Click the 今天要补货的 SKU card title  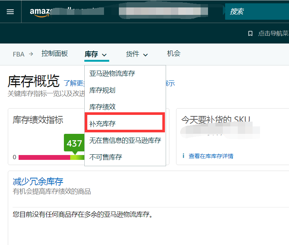[x=216, y=120]
